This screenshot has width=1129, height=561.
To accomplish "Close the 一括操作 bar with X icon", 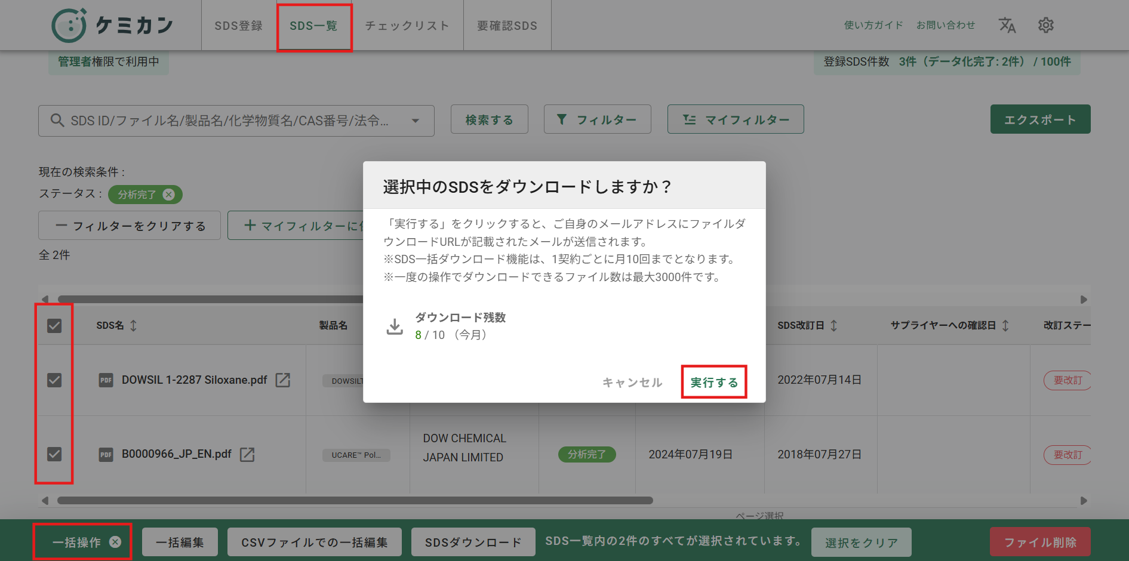I will 115,542.
